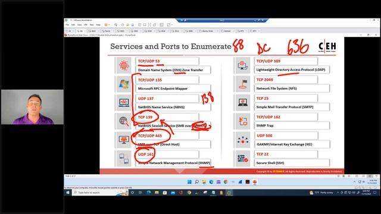The width and height of the screenshot is (381, 214).
Task: Click 'Domain Name System (DNS) Zone Transfer' text
Action: pos(170,70)
